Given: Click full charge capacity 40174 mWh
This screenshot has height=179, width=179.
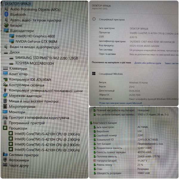Looking at the screenshot, I should (144, 152).
